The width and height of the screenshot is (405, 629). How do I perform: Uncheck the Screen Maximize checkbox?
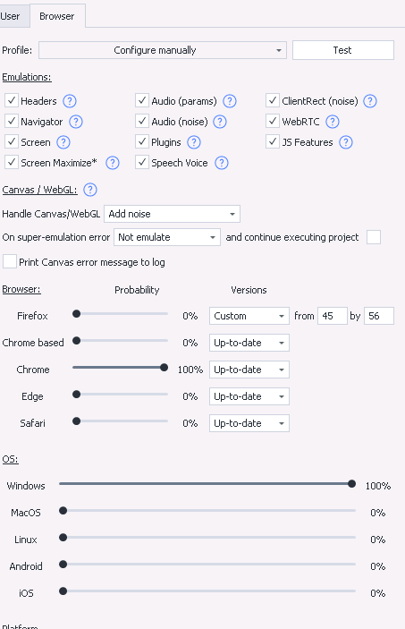12,163
